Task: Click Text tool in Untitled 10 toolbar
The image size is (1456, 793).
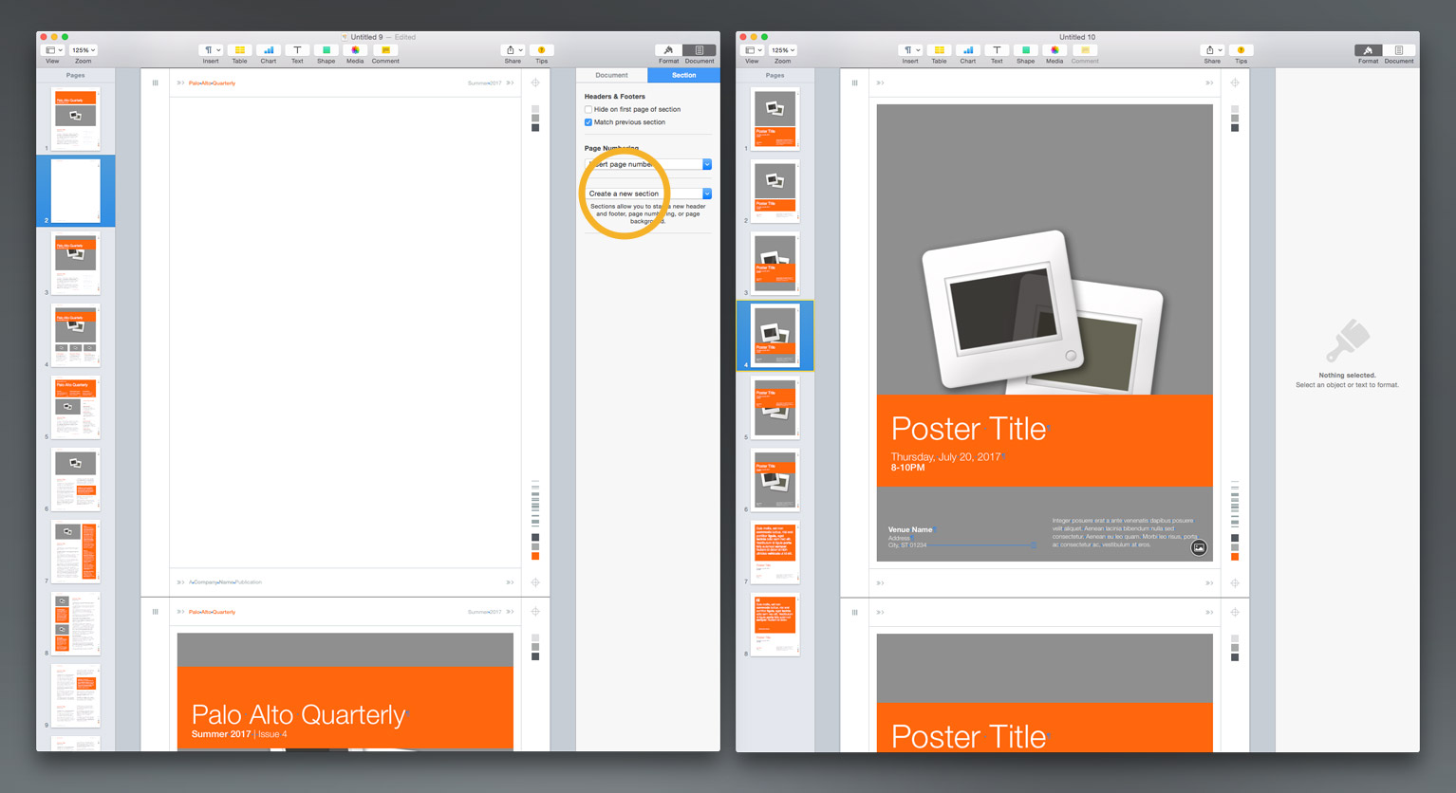Action: tap(997, 50)
